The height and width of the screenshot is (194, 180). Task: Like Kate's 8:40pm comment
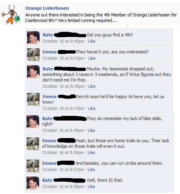92,41
